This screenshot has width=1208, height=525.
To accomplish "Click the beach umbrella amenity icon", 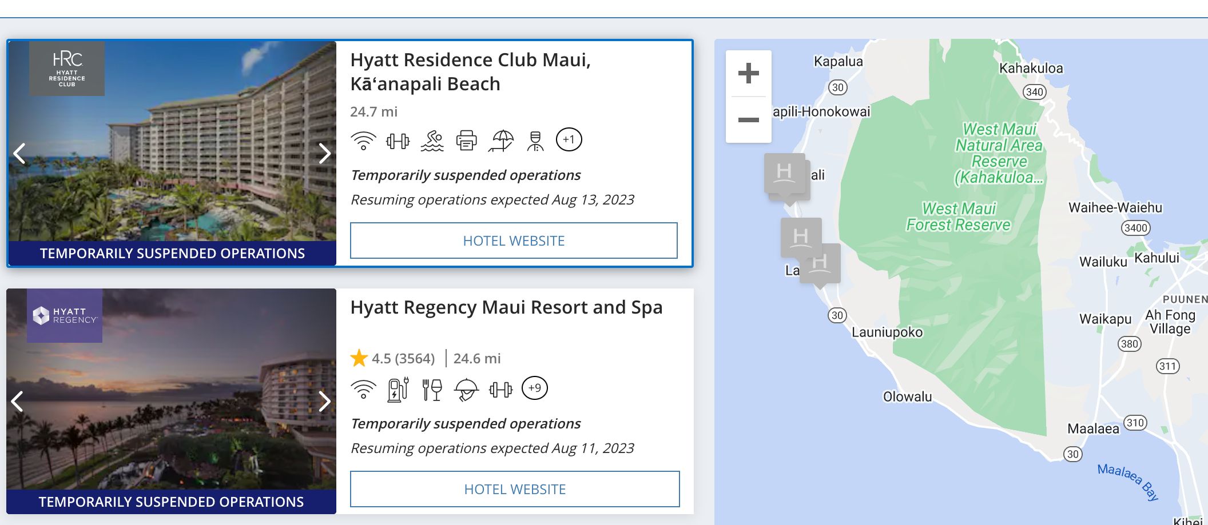I will (501, 140).
